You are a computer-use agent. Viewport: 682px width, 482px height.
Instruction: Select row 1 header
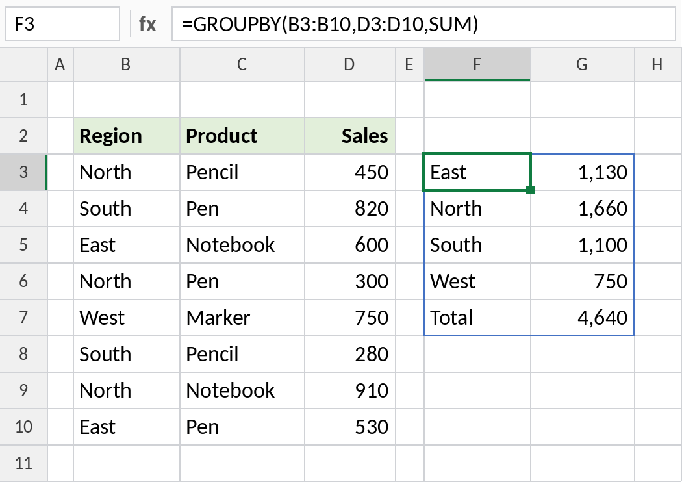click(x=23, y=99)
